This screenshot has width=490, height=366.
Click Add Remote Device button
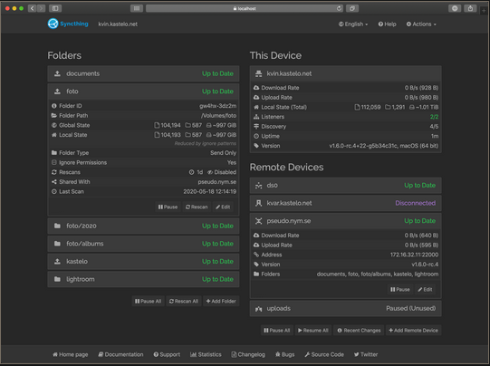click(x=413, y=331)
